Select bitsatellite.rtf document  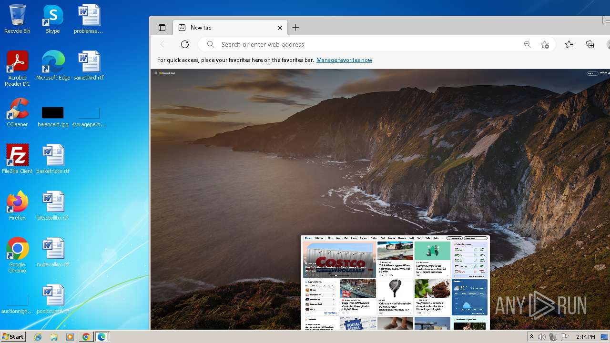53,206
